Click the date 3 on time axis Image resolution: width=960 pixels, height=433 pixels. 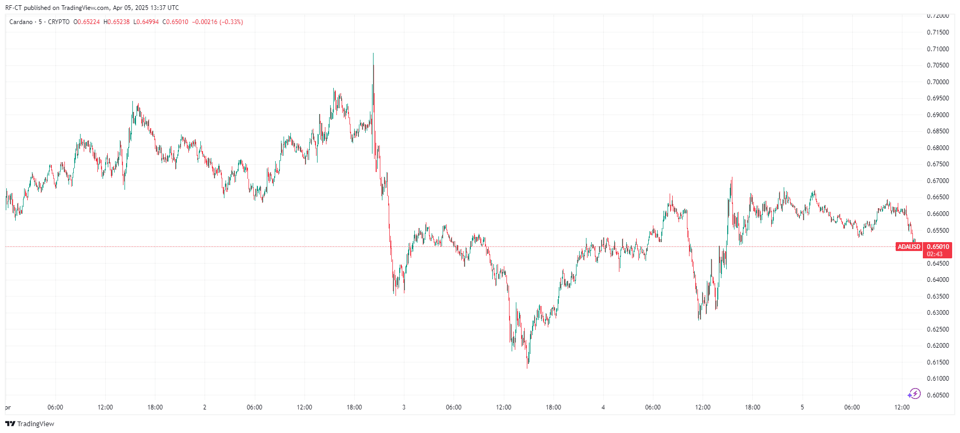[404, 407]
